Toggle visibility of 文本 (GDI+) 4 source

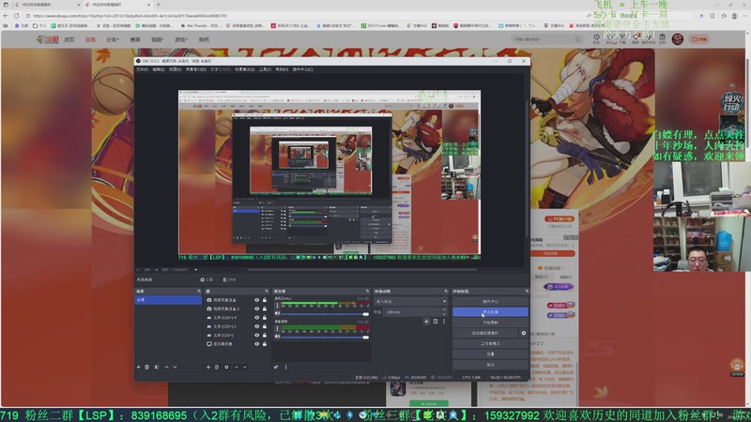(256, 317)
